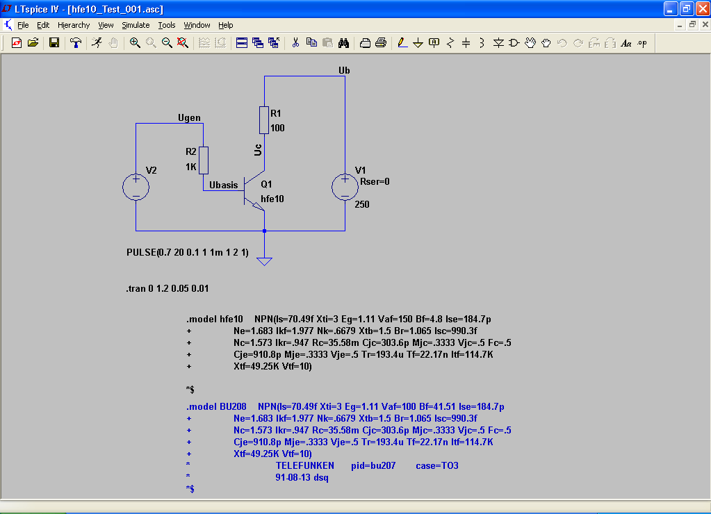
Task: Open the Tools menu
Action: click(x=166, y=25)
